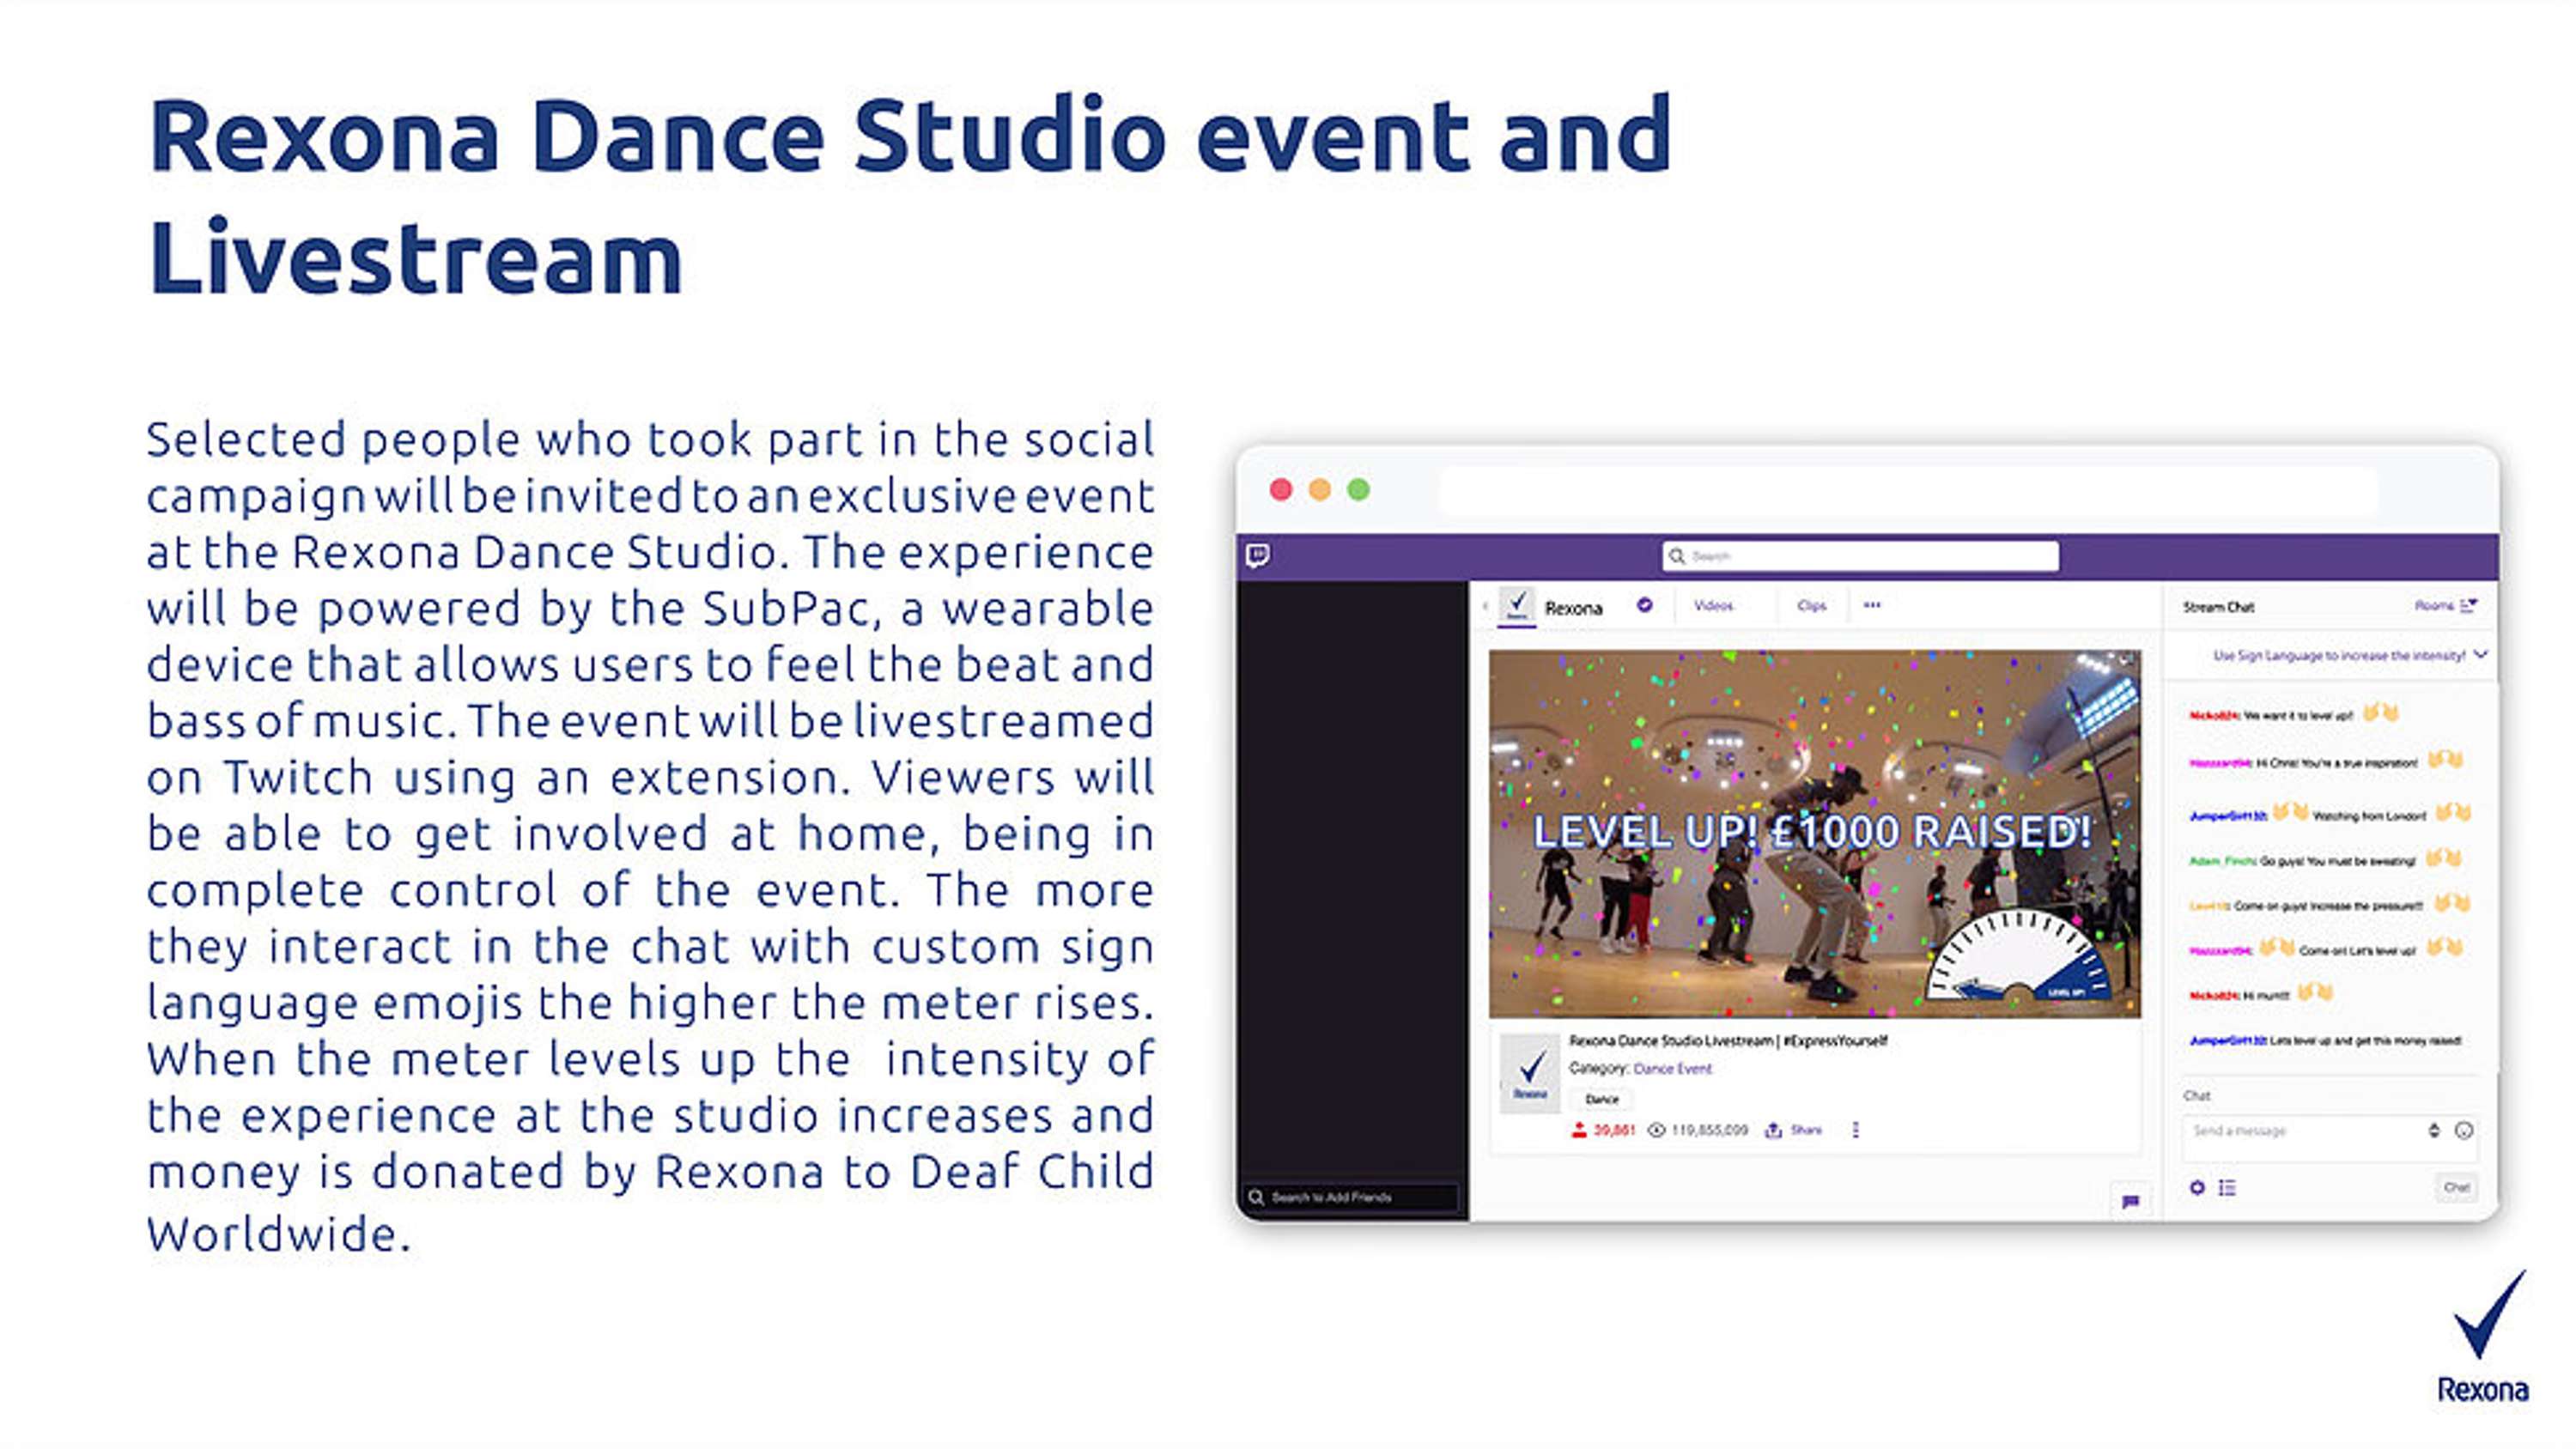Viewport: 2576px width, 1449px height.
Task: Click the 'increase the pressure' chat message
Action: pos(2330,905)
